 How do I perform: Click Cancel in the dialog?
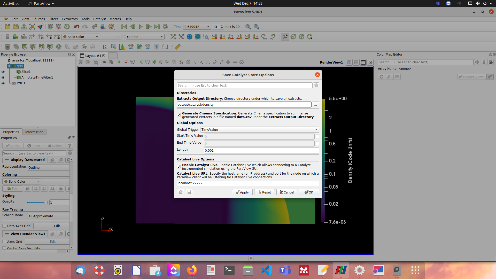point(287,192)
